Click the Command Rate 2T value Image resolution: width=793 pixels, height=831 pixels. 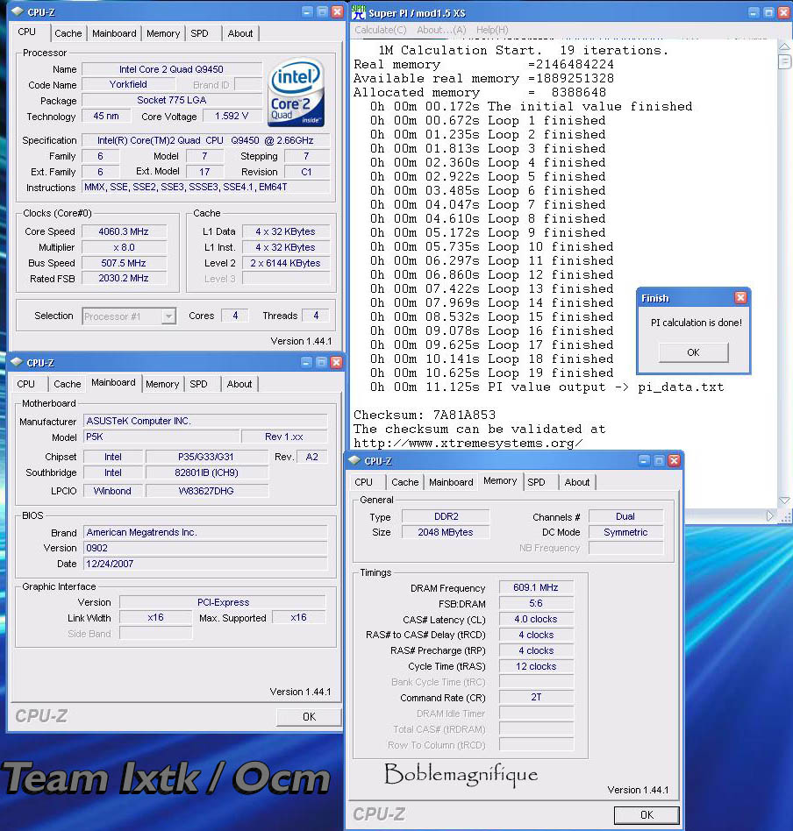click(536, 698)
